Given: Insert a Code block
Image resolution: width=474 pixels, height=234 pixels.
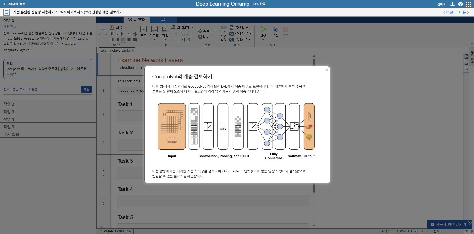Looking at the screenshot, I should 144,32.
